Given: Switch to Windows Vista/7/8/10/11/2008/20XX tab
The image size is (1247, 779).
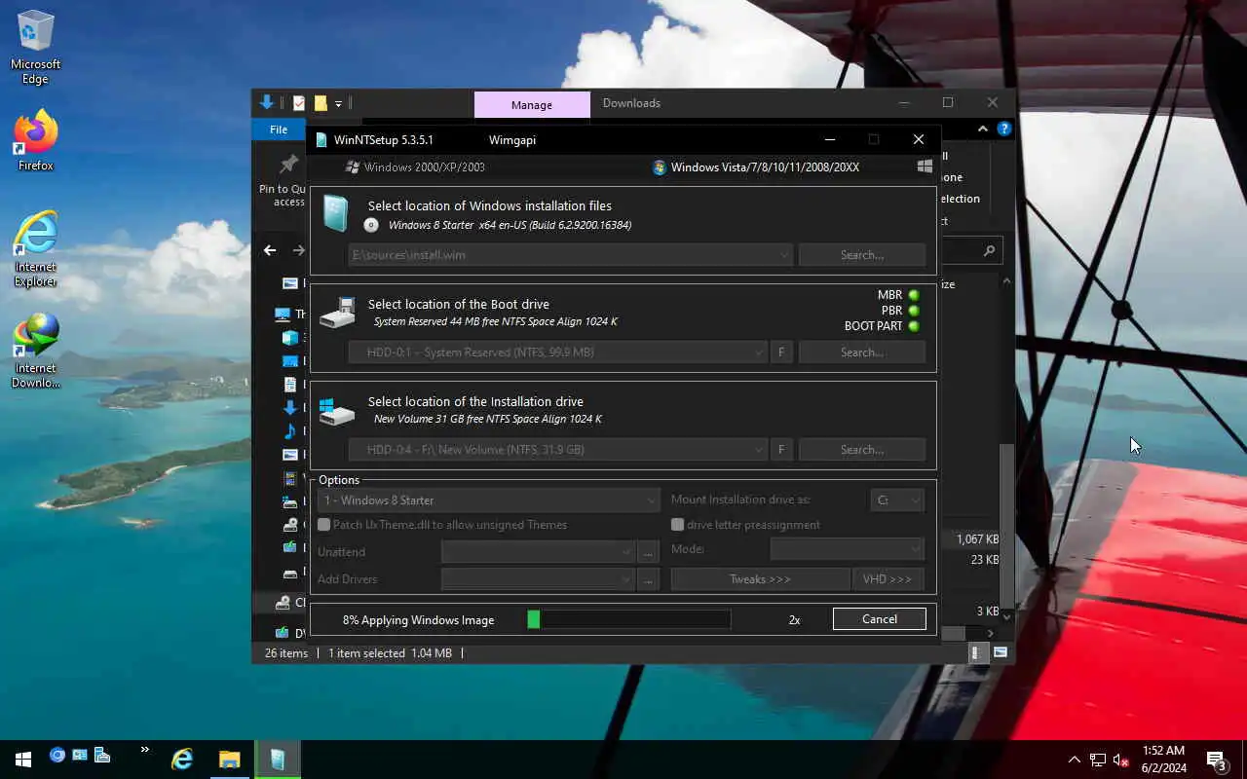Looking at the screenshot, I should [x=756, y=167].
